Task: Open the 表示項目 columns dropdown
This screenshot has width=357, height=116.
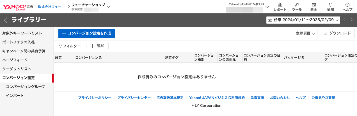Action: point(305,33)
